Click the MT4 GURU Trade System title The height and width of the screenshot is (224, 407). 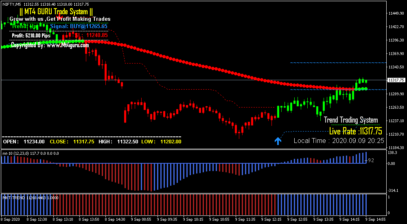click(56, 12)
